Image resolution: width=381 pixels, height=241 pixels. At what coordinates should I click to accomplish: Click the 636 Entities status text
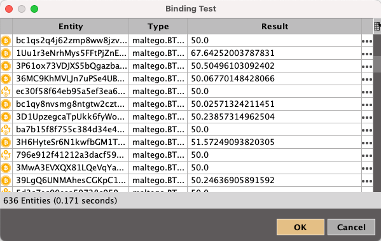(60, 201)
